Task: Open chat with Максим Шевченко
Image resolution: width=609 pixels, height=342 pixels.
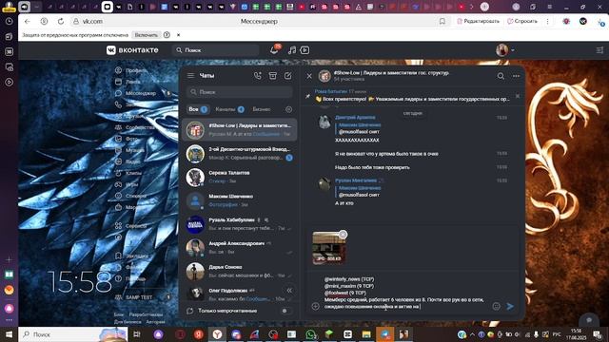Action: (x=239, y=200)
